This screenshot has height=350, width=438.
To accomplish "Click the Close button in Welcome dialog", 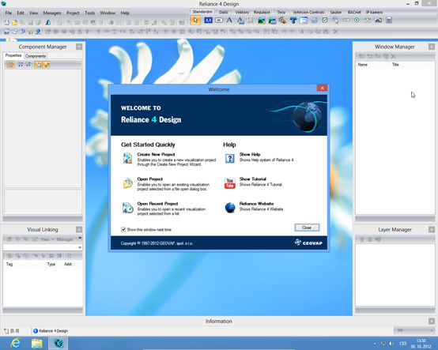I will click(x=307, y=228).
